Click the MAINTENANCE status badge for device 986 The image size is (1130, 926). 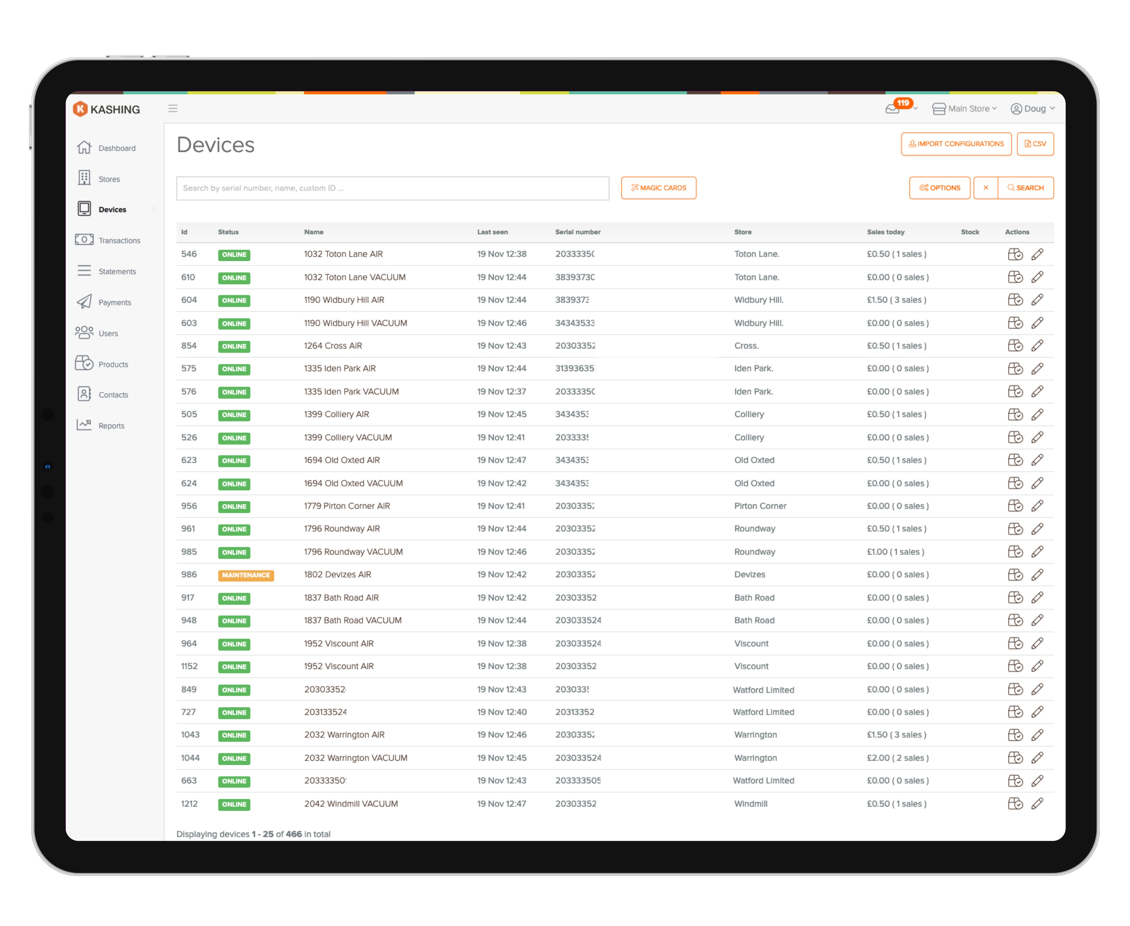coord(246,576)
